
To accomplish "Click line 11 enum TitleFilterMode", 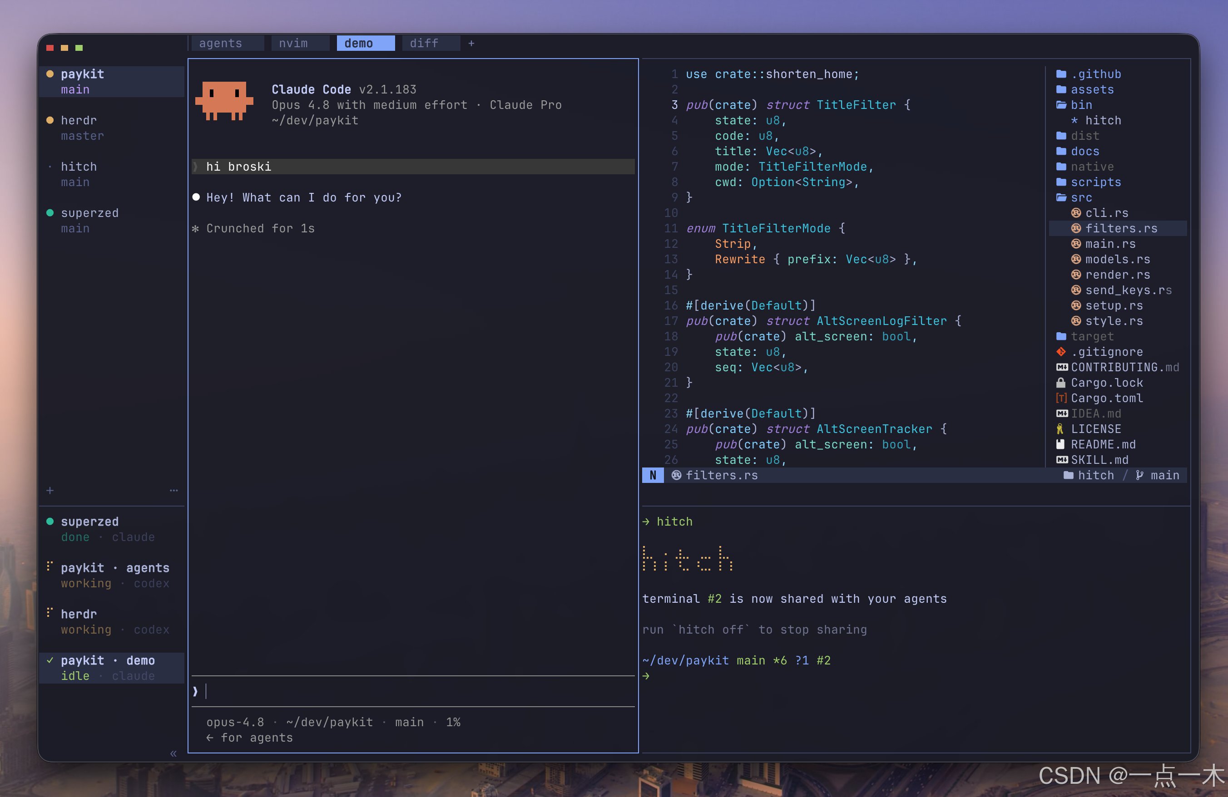I will click(x=766, y=228).
